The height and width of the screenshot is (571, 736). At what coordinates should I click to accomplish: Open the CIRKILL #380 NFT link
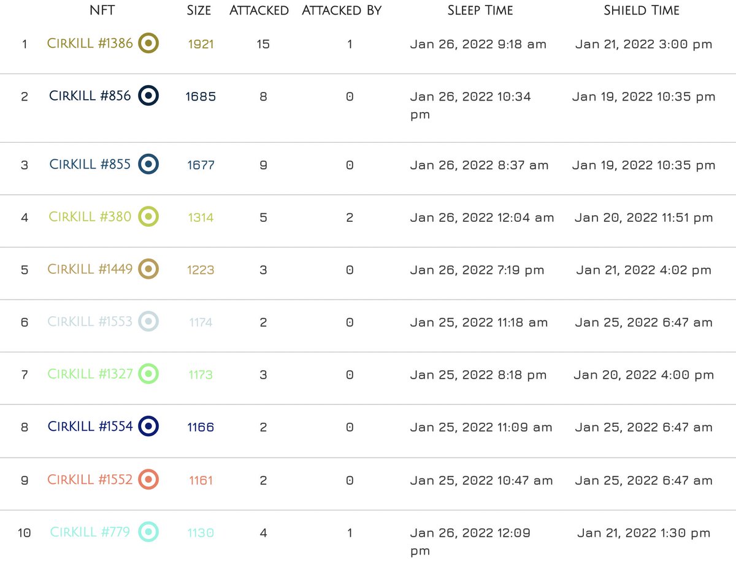coord(90,217)
